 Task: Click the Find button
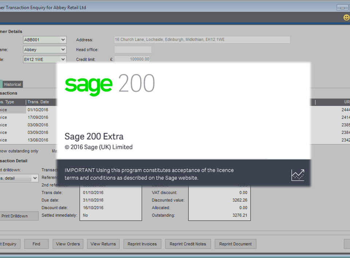point(36,244)
